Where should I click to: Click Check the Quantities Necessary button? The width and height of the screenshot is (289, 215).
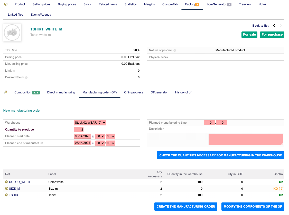220,155
